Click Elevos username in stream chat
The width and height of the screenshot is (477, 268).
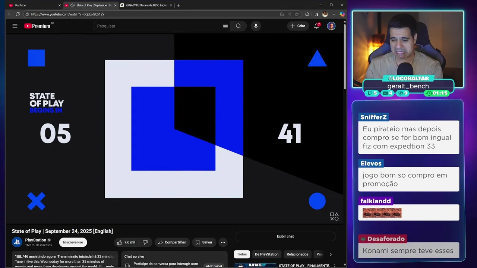tap(371, 163)
